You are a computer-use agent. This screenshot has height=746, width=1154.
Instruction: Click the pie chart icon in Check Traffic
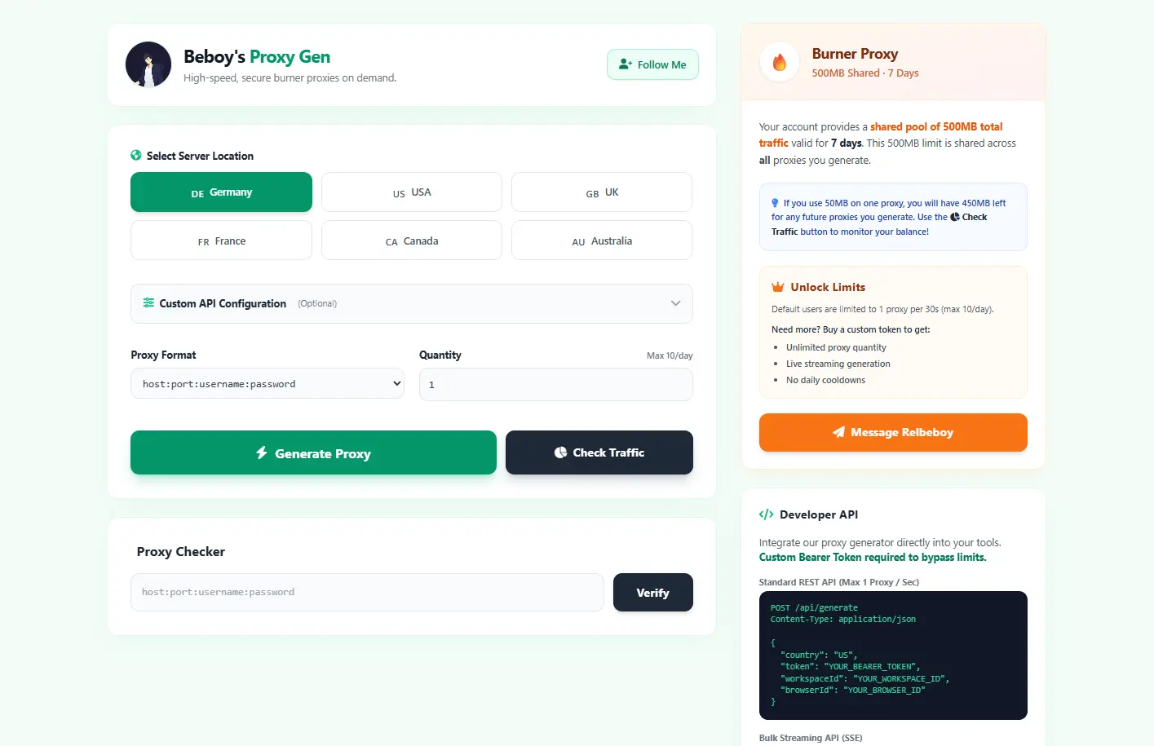tap(560, 452)
